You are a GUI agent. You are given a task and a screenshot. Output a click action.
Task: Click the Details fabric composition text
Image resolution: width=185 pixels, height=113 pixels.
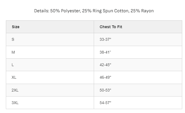(94, 11)
